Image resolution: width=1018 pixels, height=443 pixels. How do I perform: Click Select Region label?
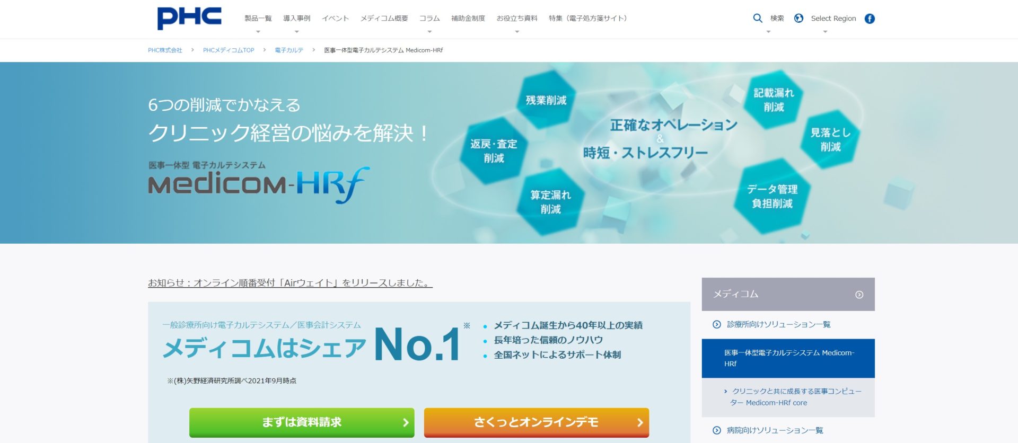[833, 18]
